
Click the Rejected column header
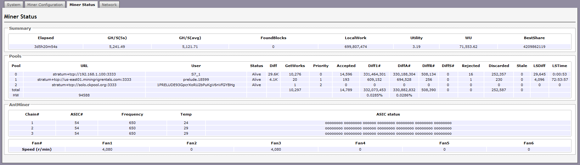(x=471, y=66)
